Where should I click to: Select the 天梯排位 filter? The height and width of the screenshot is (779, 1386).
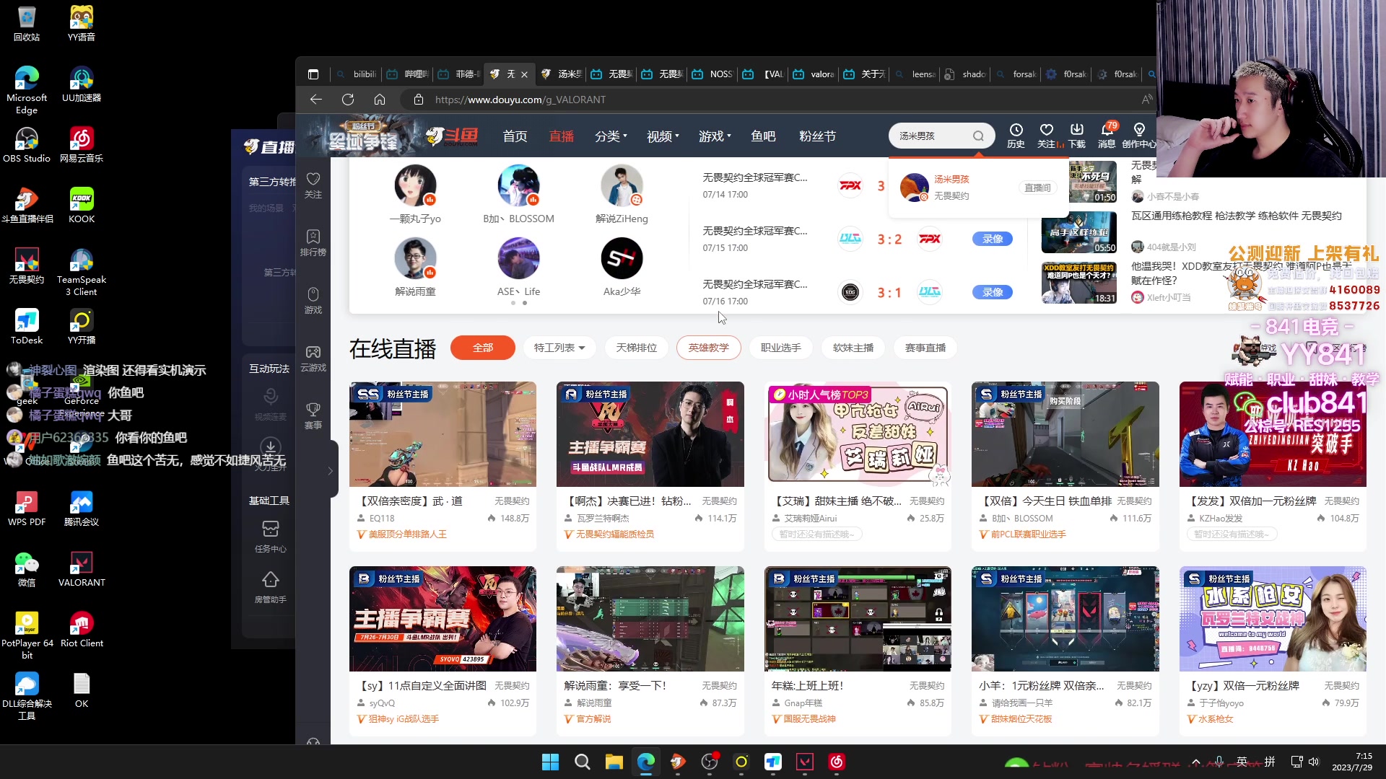tap(636, 348)
